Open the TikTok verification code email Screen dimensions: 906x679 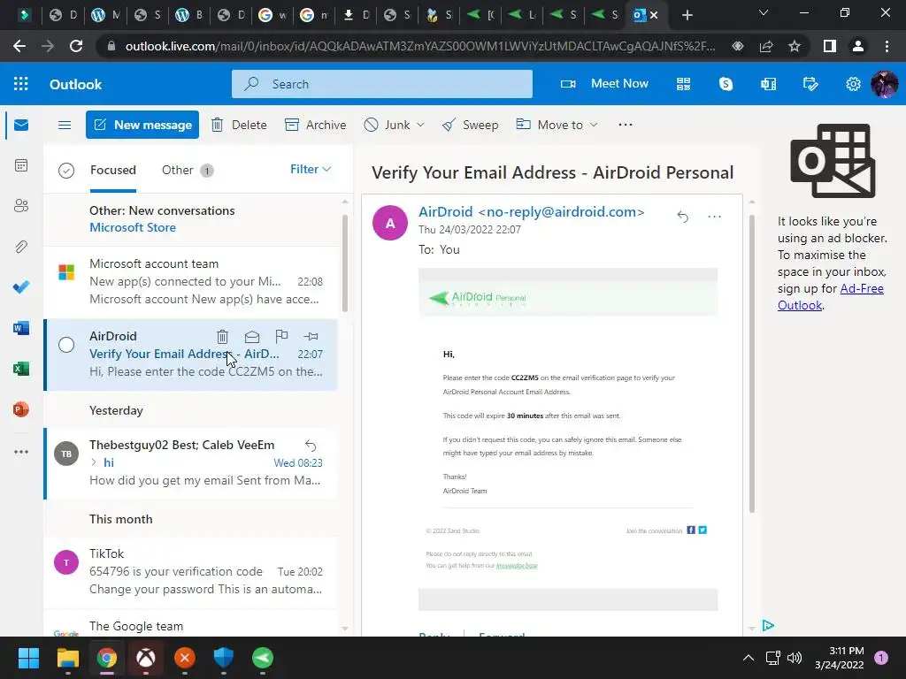coord(190,572)
